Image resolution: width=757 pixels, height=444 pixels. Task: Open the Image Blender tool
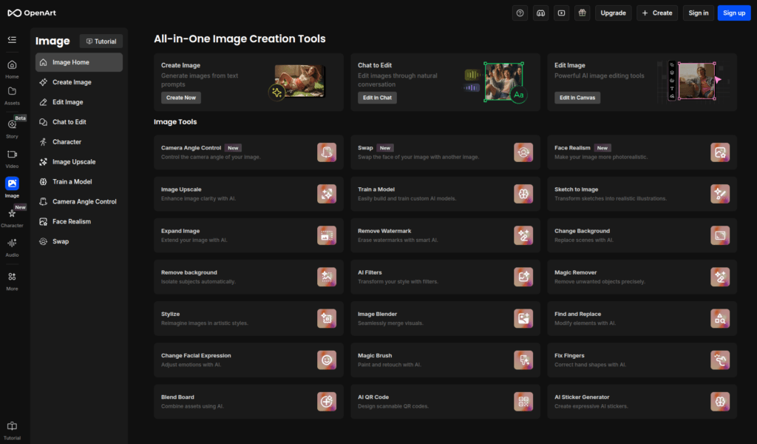445,318
